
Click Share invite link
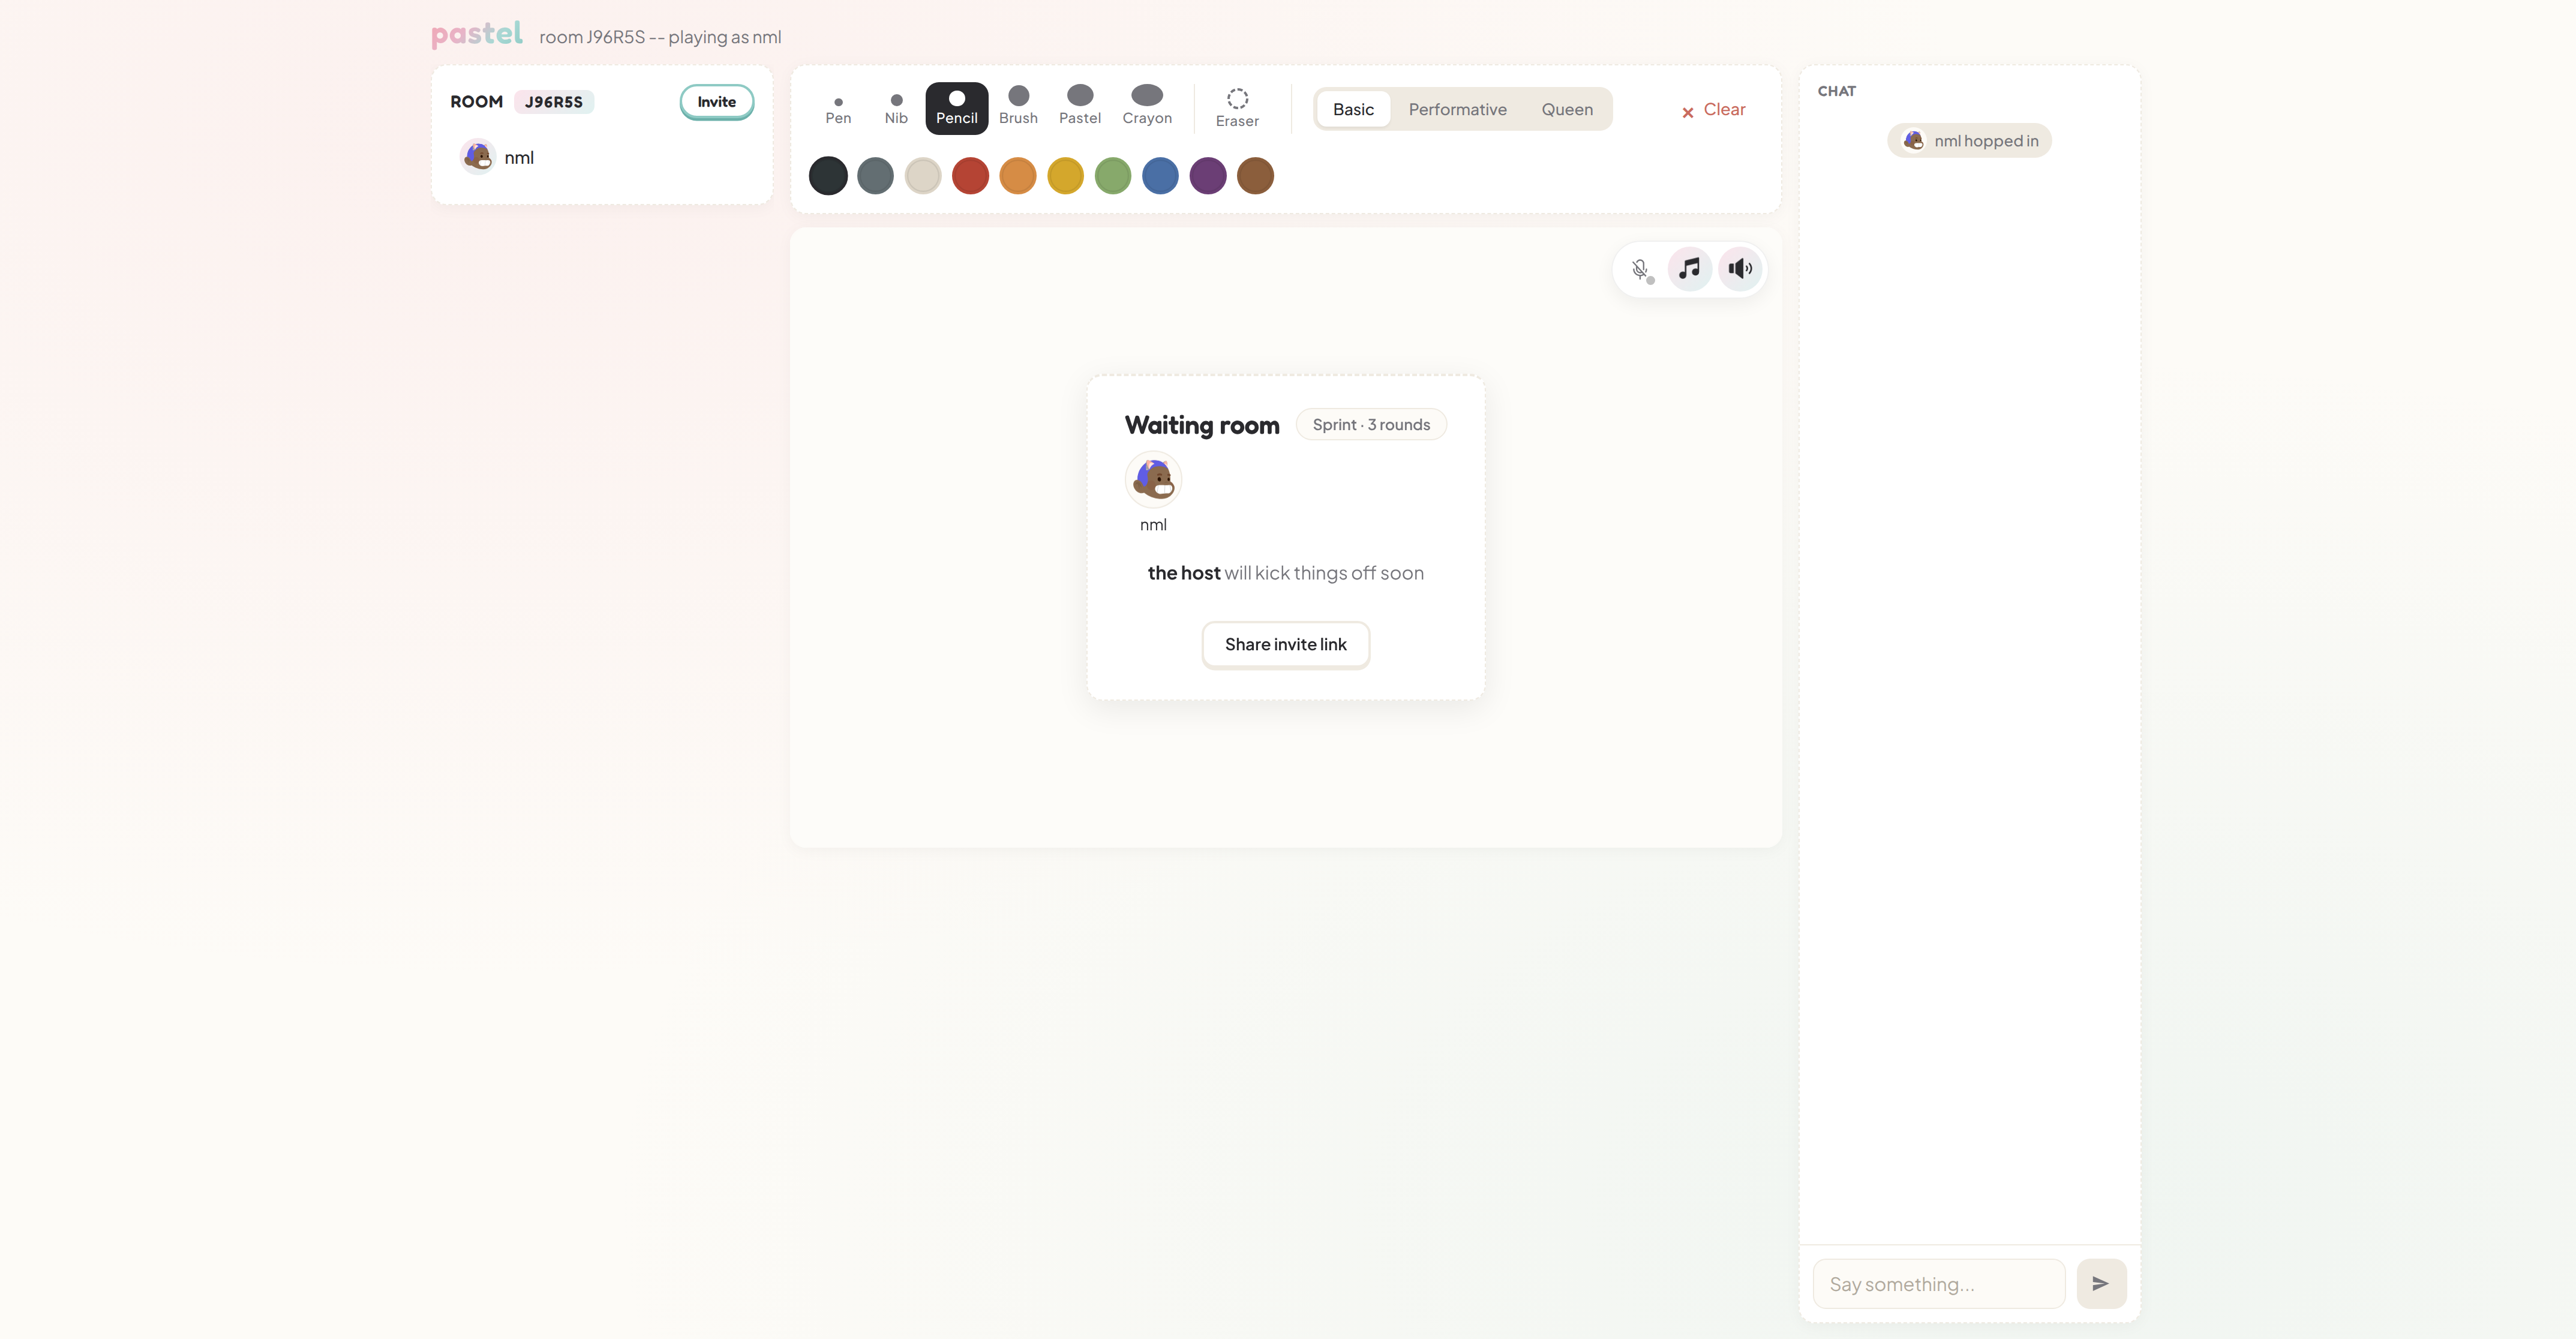1285,644
